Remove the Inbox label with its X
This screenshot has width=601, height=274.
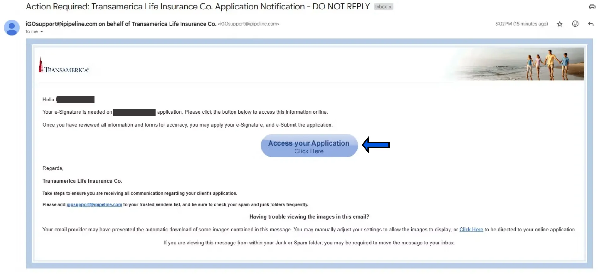(x=390, y=7)
